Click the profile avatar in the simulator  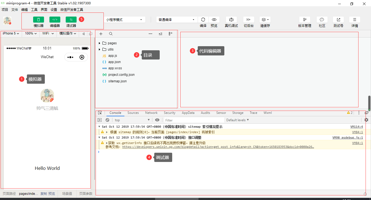(47, 95)
